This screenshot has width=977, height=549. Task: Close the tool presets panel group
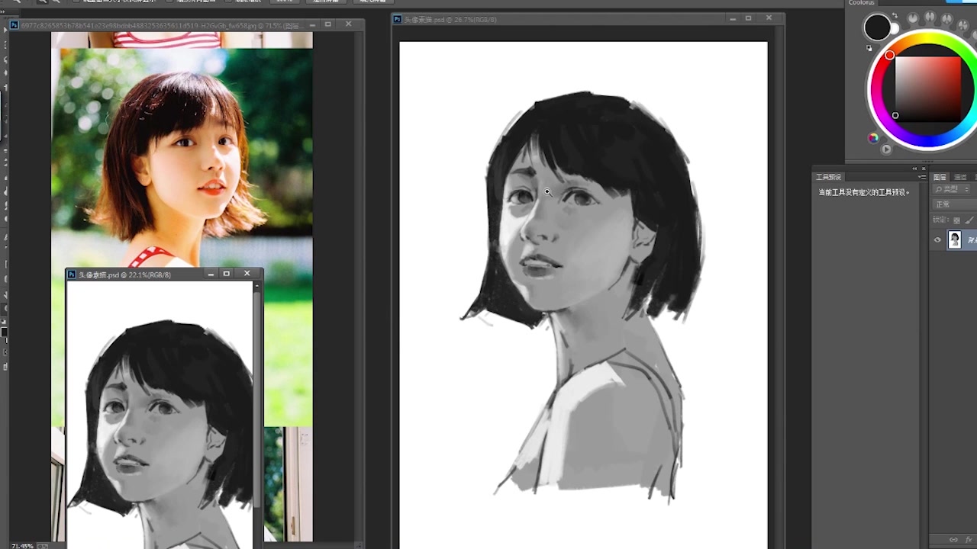(924, 169)
